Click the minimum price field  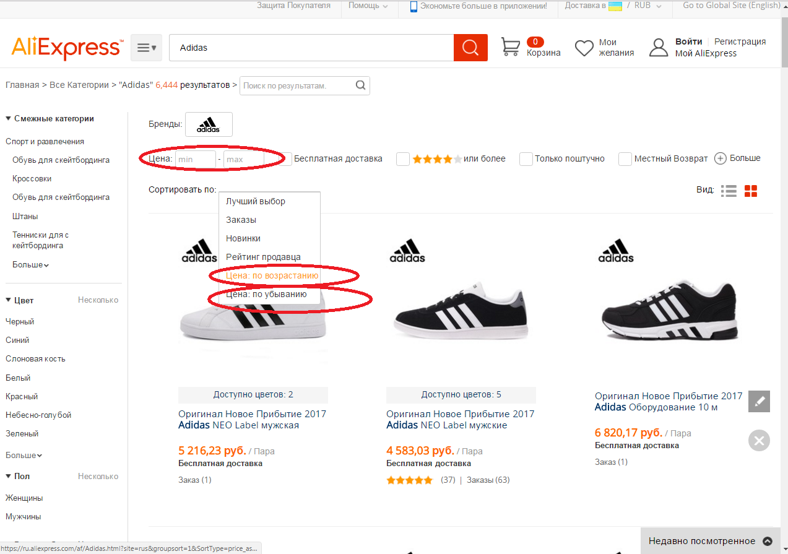click(x=196, y=159)
